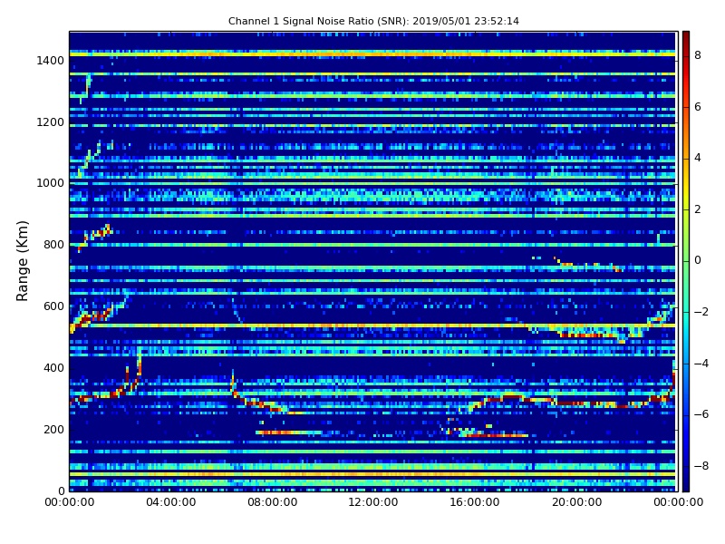Click the colorbar value 2 label
The height and width of the screenshot is (544, 725).
tap(698, 209)
